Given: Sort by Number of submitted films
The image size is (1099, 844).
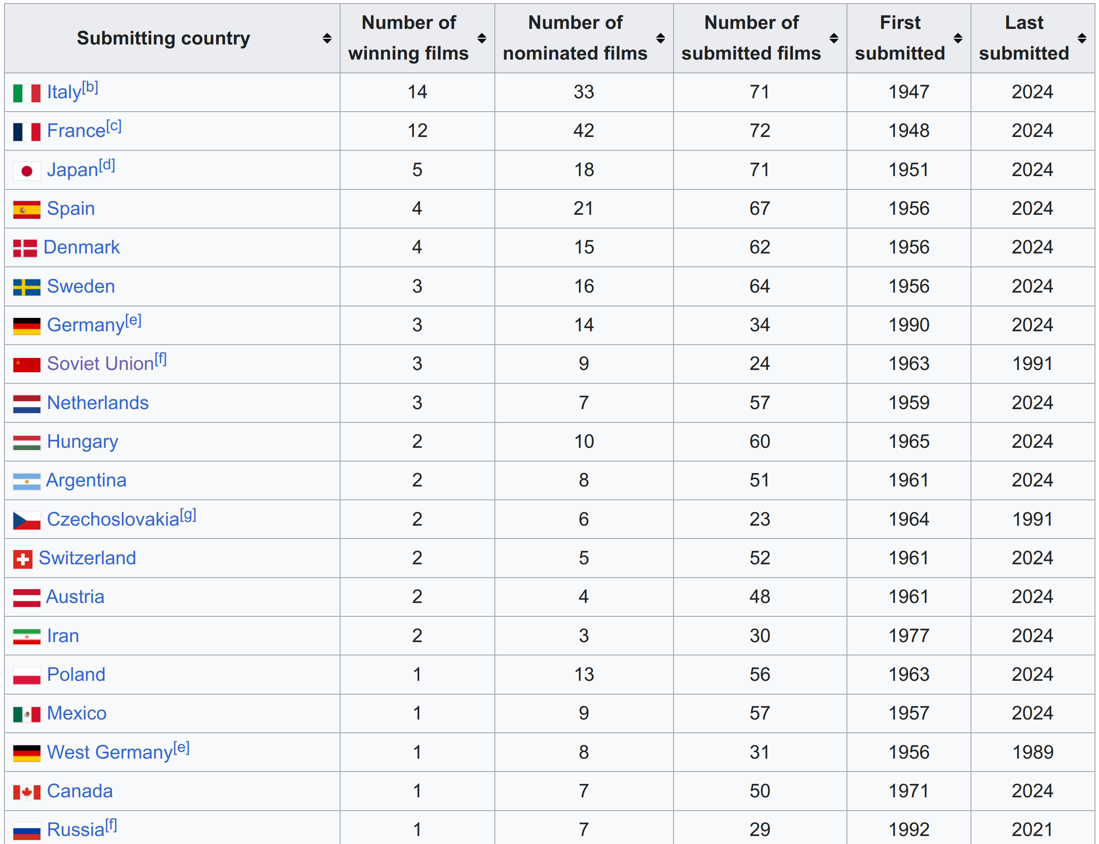Looking at the screenshot, I should [x=834, y=38].
